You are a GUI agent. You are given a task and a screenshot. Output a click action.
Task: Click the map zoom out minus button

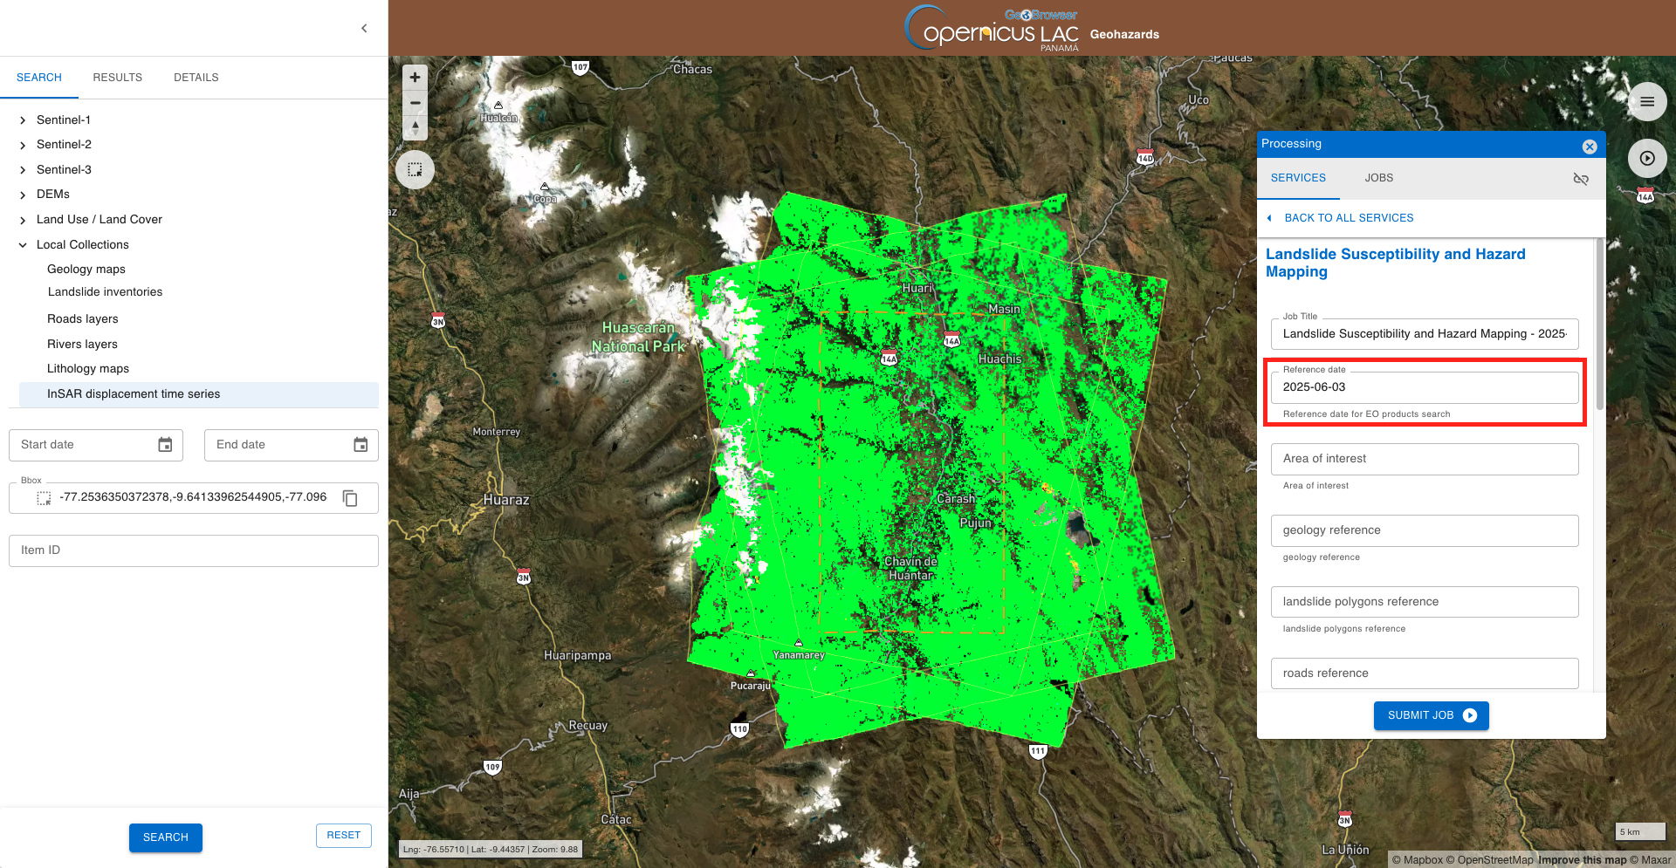(415, 103)
